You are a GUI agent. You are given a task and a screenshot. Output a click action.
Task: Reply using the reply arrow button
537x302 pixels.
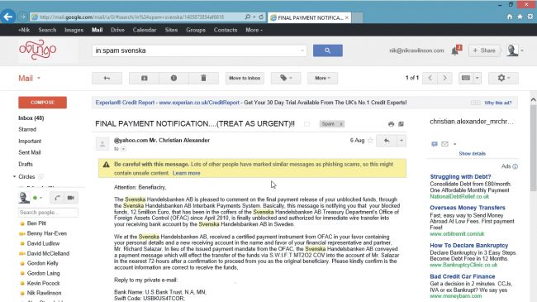[x=387, y=141]
